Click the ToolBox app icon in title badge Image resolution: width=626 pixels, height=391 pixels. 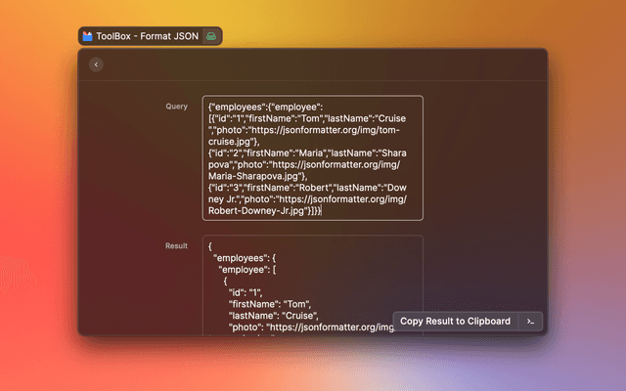click(87, 36)
